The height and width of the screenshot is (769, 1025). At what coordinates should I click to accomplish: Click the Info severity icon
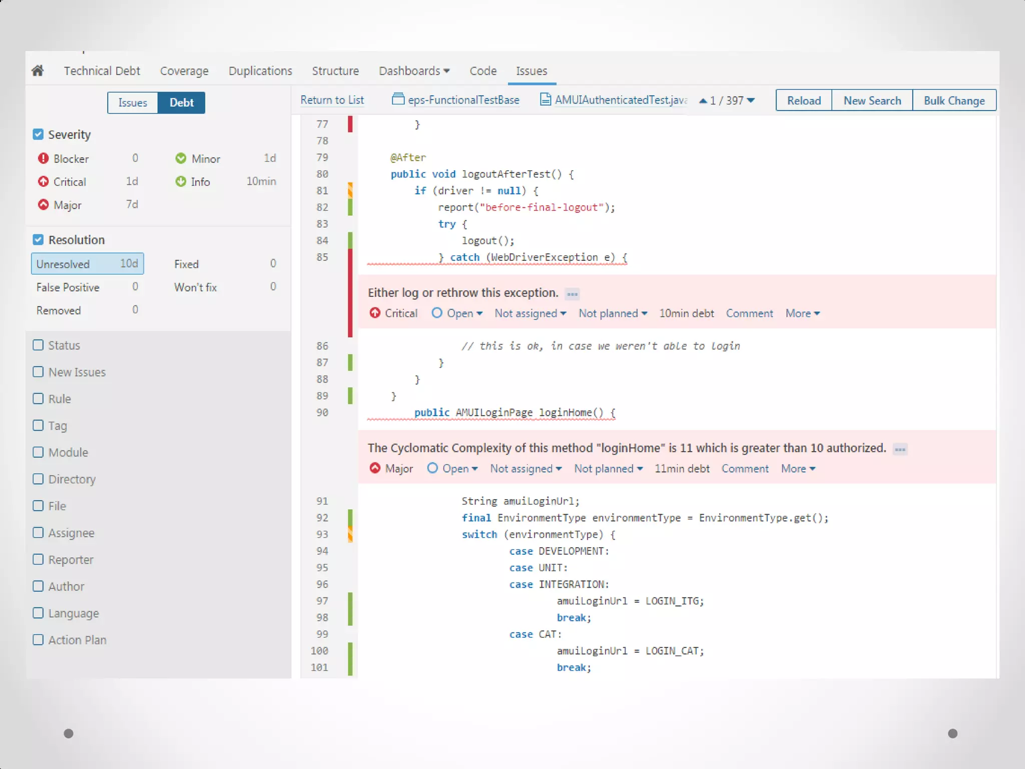pyautogui.click(x=181, y=182)
